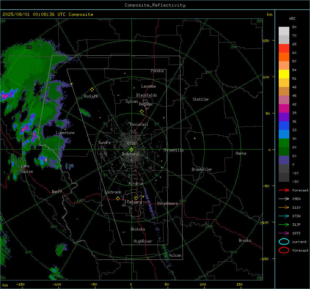Click the Didsbury label
The width and height of the screenshot is (310, 289).
click(130, 154)
